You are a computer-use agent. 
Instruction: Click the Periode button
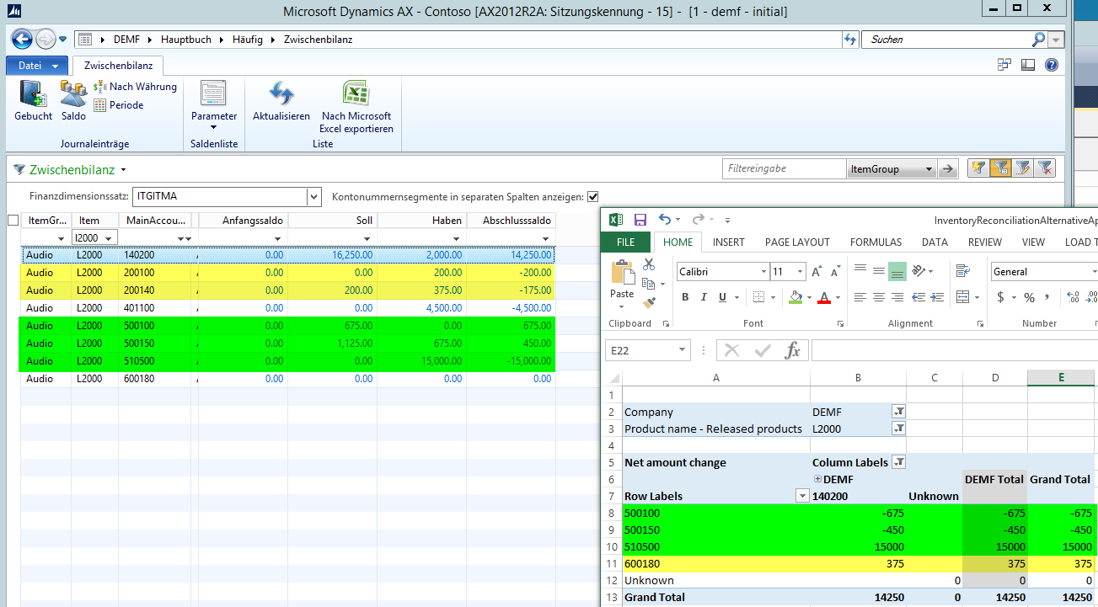click(119, 105)
